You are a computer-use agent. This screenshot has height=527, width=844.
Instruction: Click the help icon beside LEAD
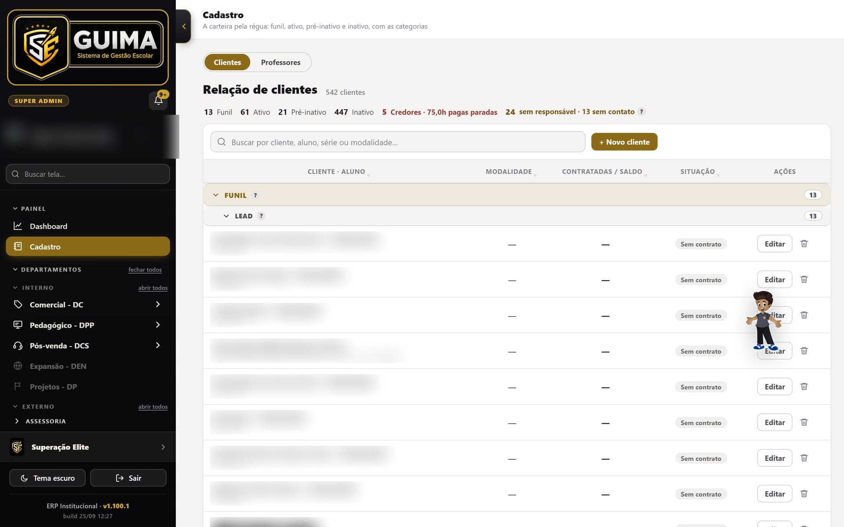point(261,216)
